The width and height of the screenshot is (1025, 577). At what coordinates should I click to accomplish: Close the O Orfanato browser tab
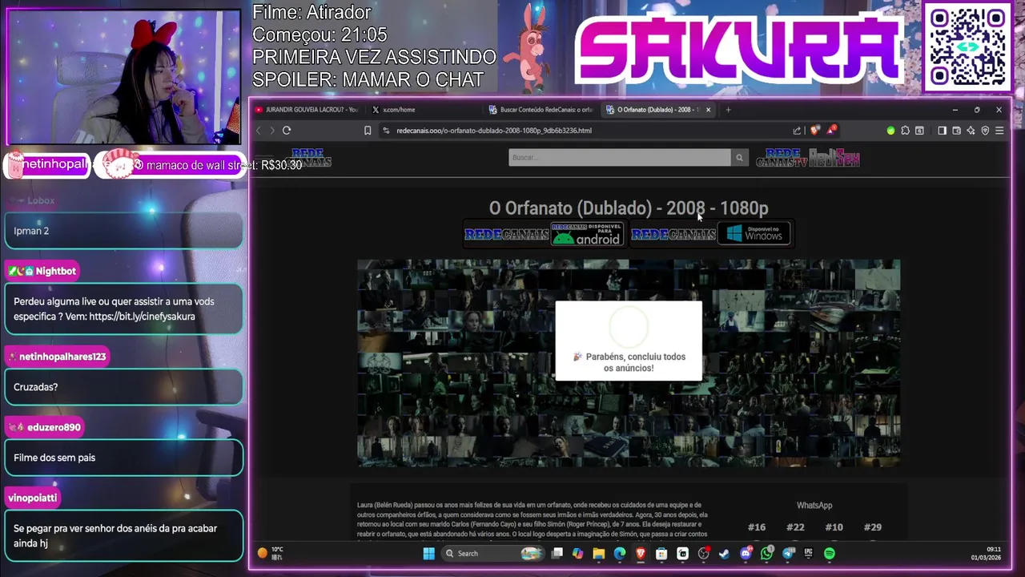(708, 110)
